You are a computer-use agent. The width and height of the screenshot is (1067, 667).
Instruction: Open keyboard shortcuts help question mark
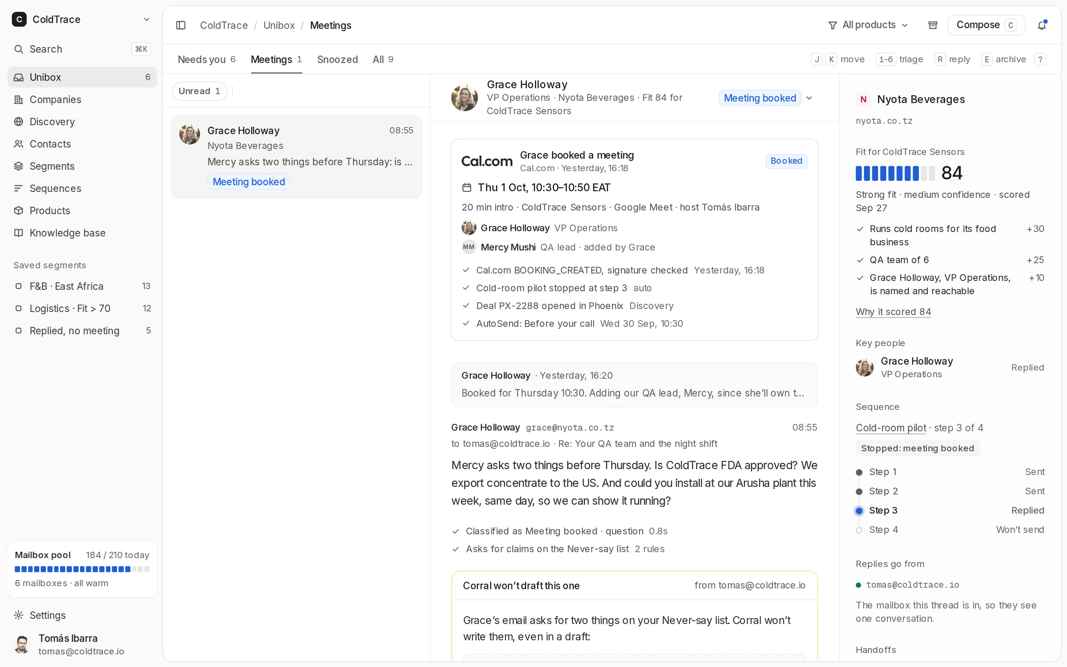click(1040, 59)
